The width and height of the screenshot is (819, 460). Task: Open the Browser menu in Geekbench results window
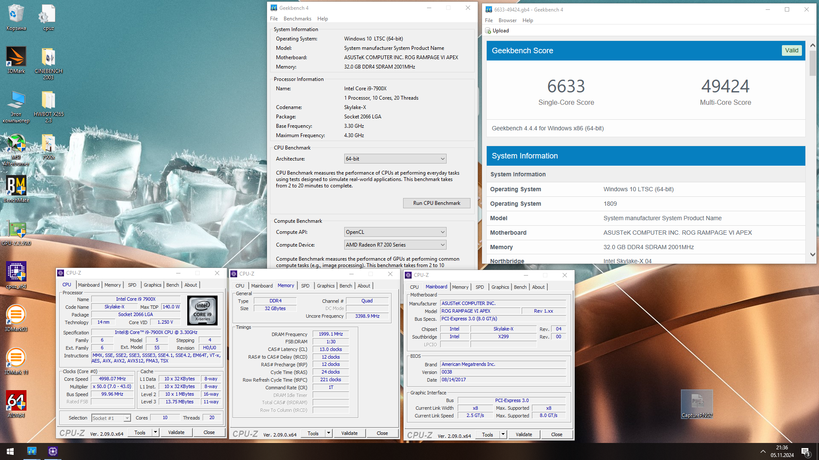pos(507,20)
